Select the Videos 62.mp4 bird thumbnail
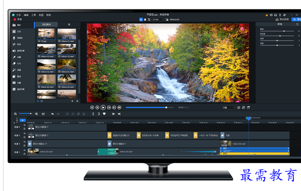This screenshot has height=191, width=301. pos(46,81)
